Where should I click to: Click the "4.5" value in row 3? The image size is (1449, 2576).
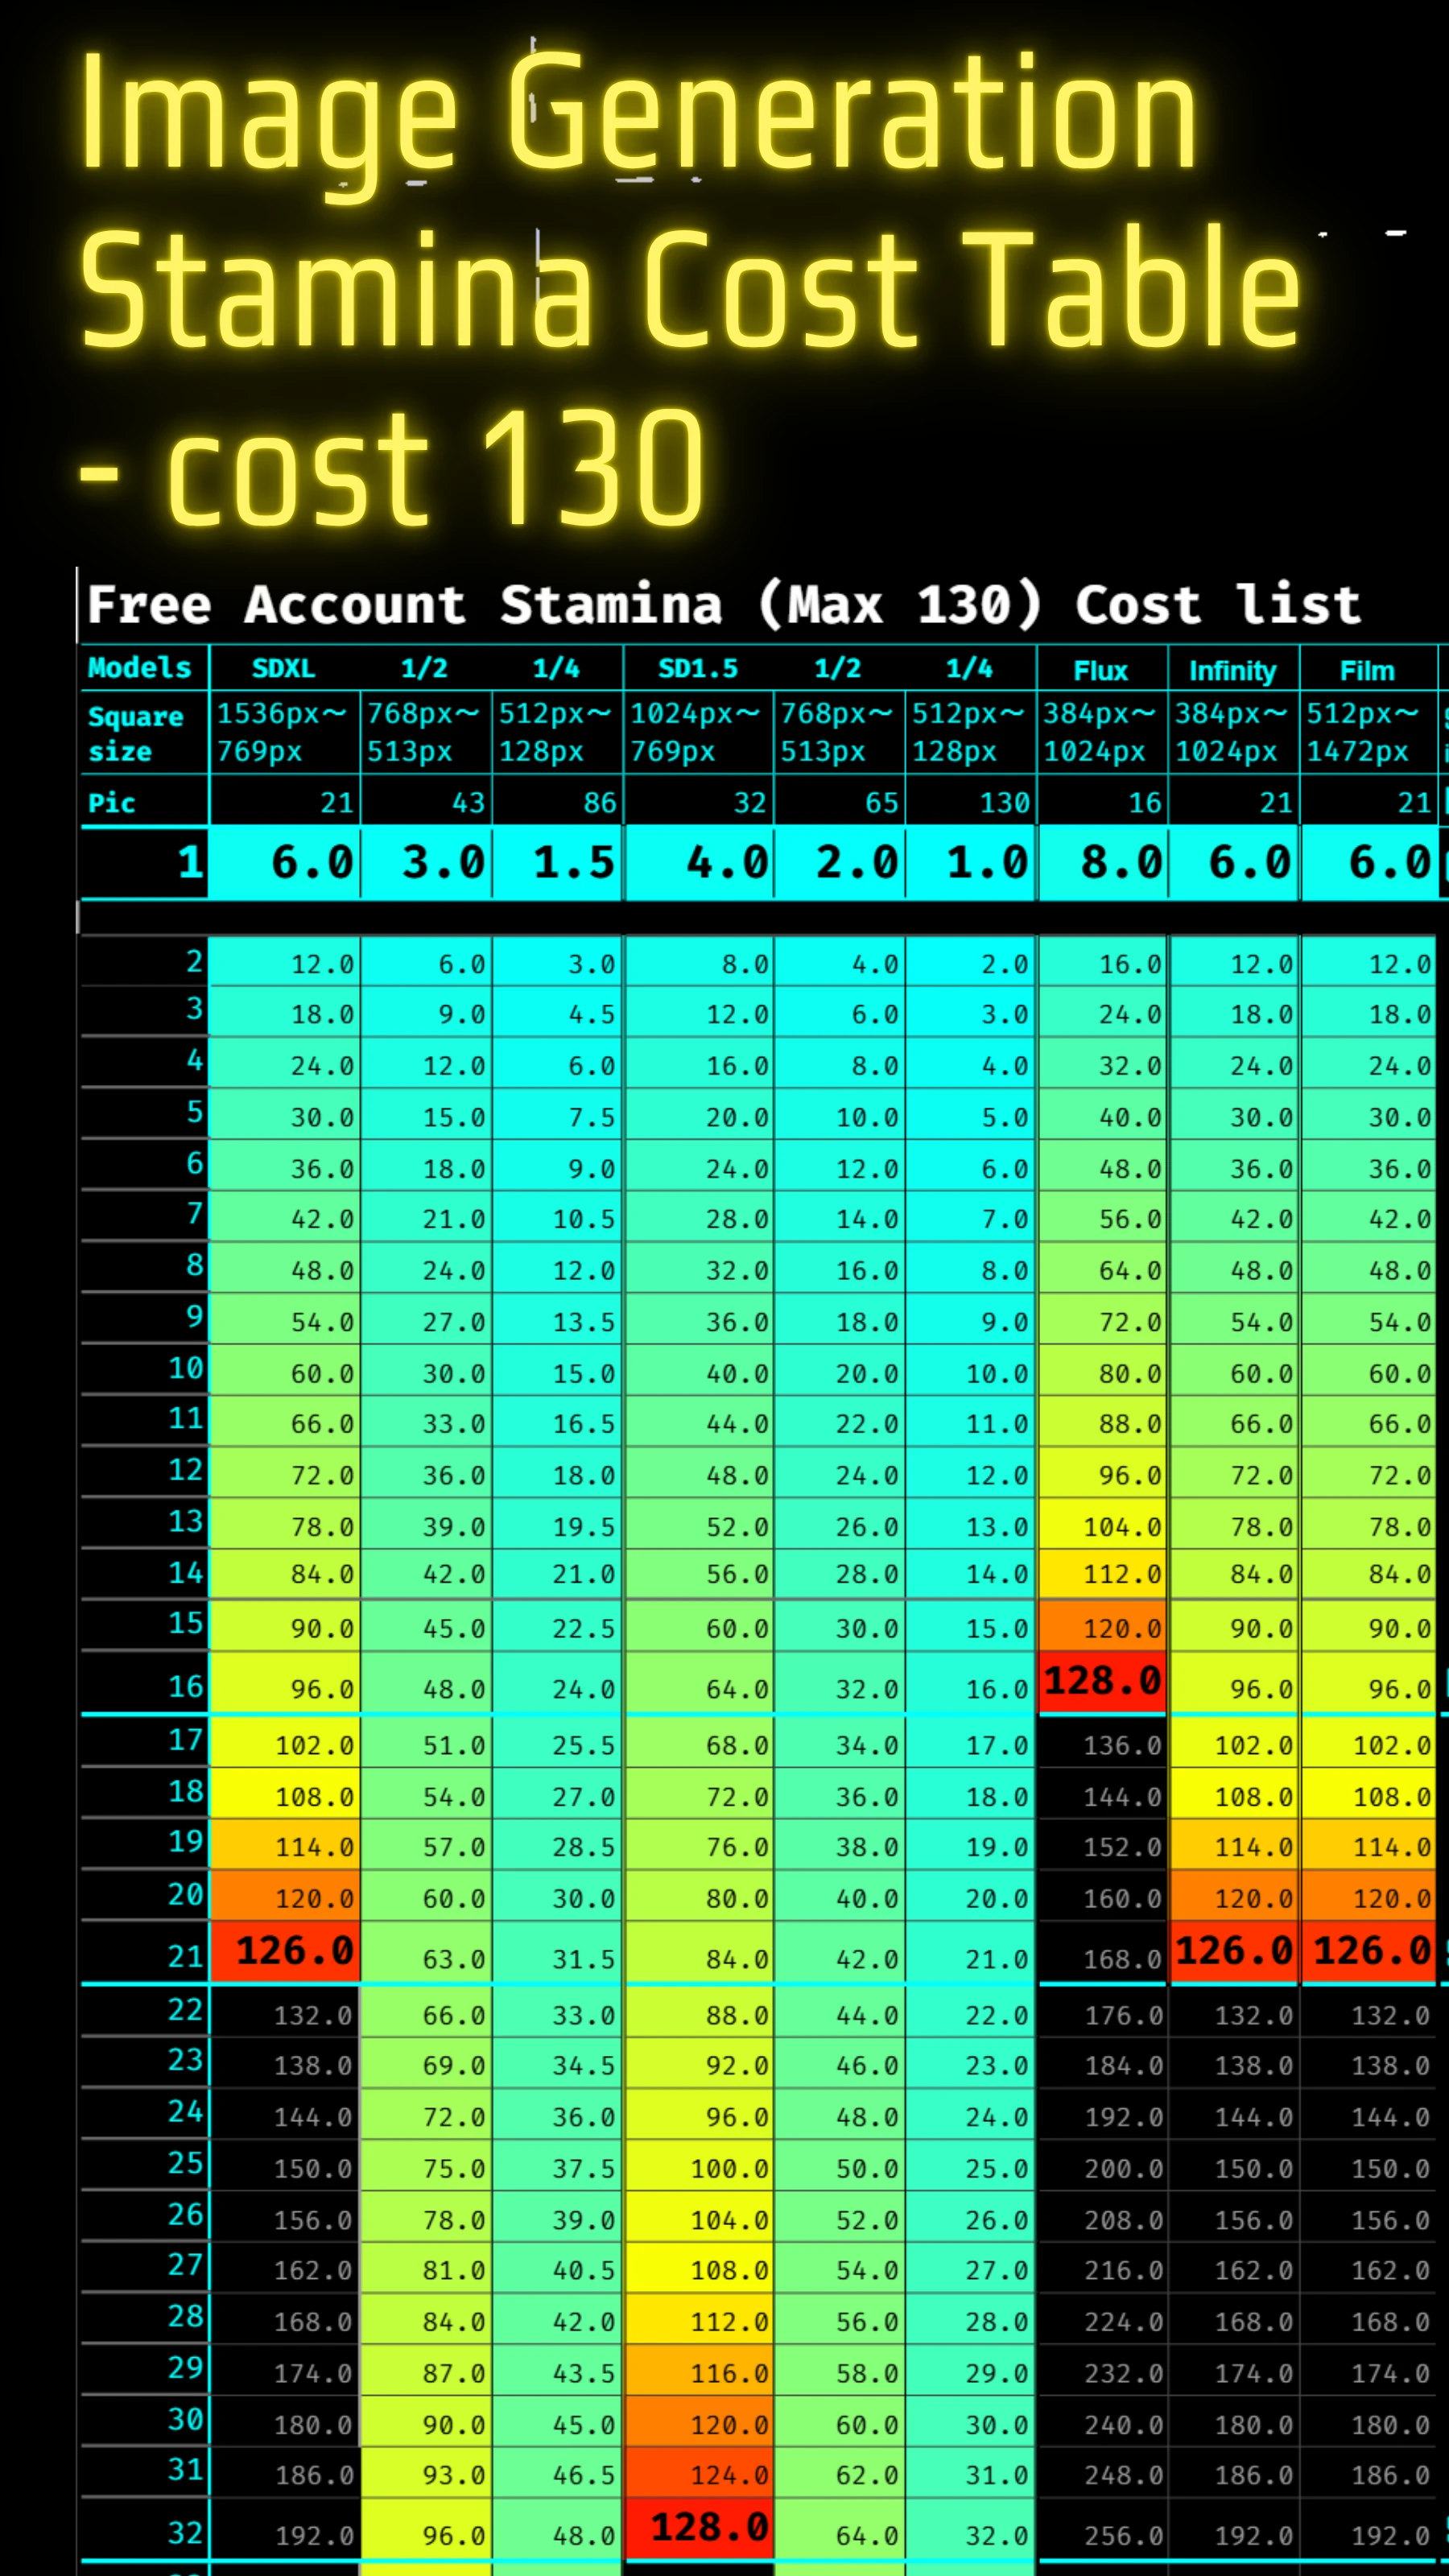(592, 1014)
